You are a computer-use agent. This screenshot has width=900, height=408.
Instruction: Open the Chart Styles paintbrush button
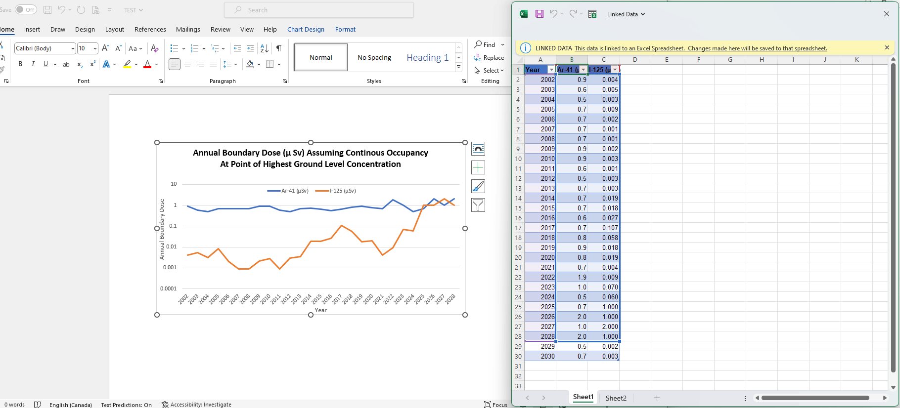click(x=478, y=187)
